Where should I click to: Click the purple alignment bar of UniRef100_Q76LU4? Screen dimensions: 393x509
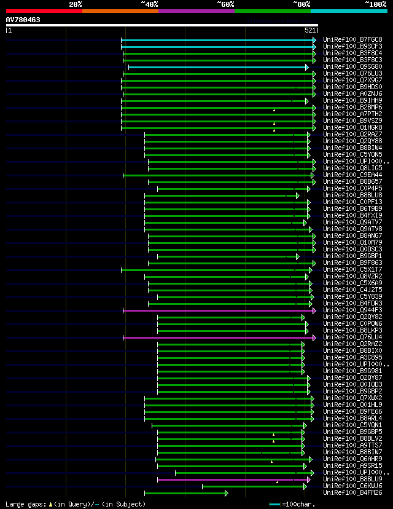(219, 337)
